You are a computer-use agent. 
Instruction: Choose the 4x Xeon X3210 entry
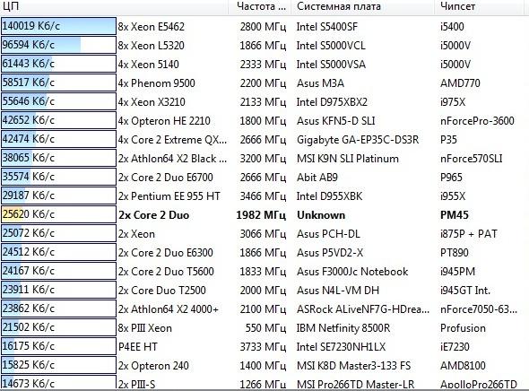(x=152, y=102)
